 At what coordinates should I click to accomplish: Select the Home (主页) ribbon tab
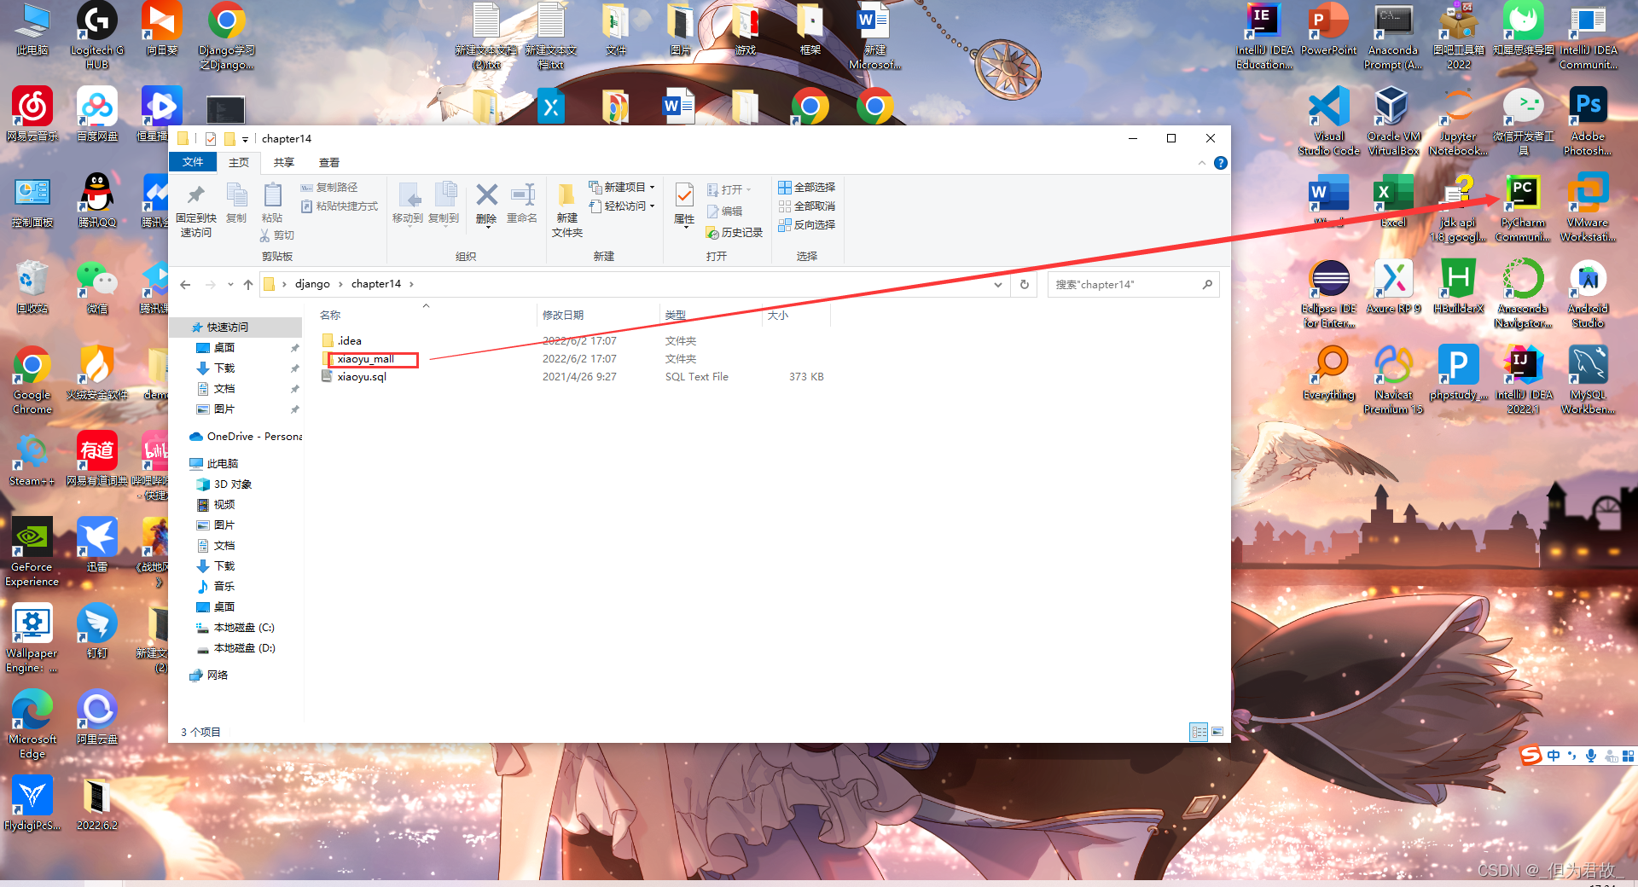pos(239,162)
